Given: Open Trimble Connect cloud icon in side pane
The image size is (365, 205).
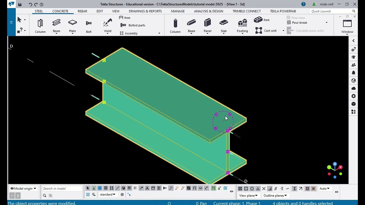Looking at the screenshot, I should (x=354, y=88).
